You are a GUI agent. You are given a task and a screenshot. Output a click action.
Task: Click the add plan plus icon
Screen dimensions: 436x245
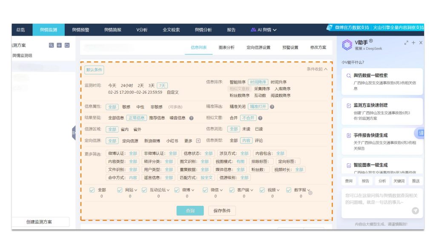59,45
